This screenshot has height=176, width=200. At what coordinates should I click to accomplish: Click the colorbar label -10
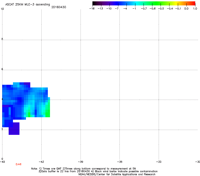(109, 9)
